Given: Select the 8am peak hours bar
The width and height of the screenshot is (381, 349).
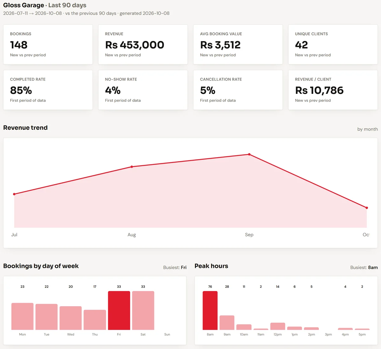Looking at the screenshot, I should point(210,310).
